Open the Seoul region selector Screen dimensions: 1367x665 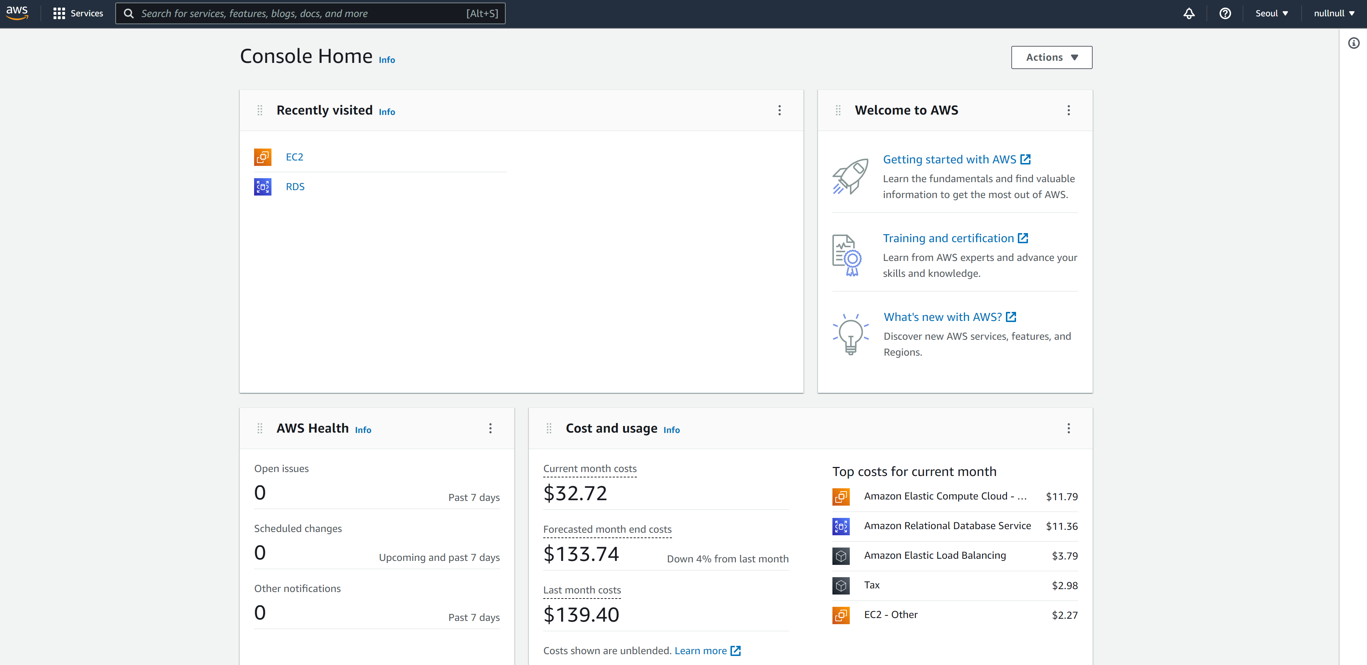pyautogui.click(x=1272, y=13)
